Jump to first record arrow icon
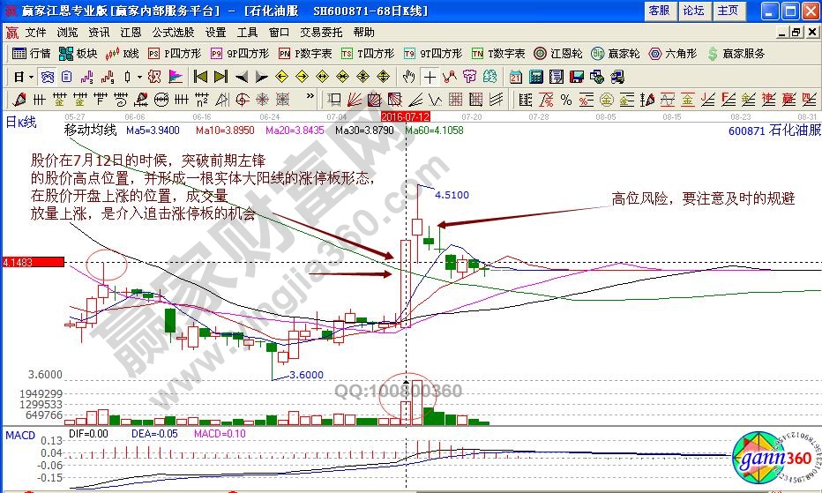 tap(199, 77)
